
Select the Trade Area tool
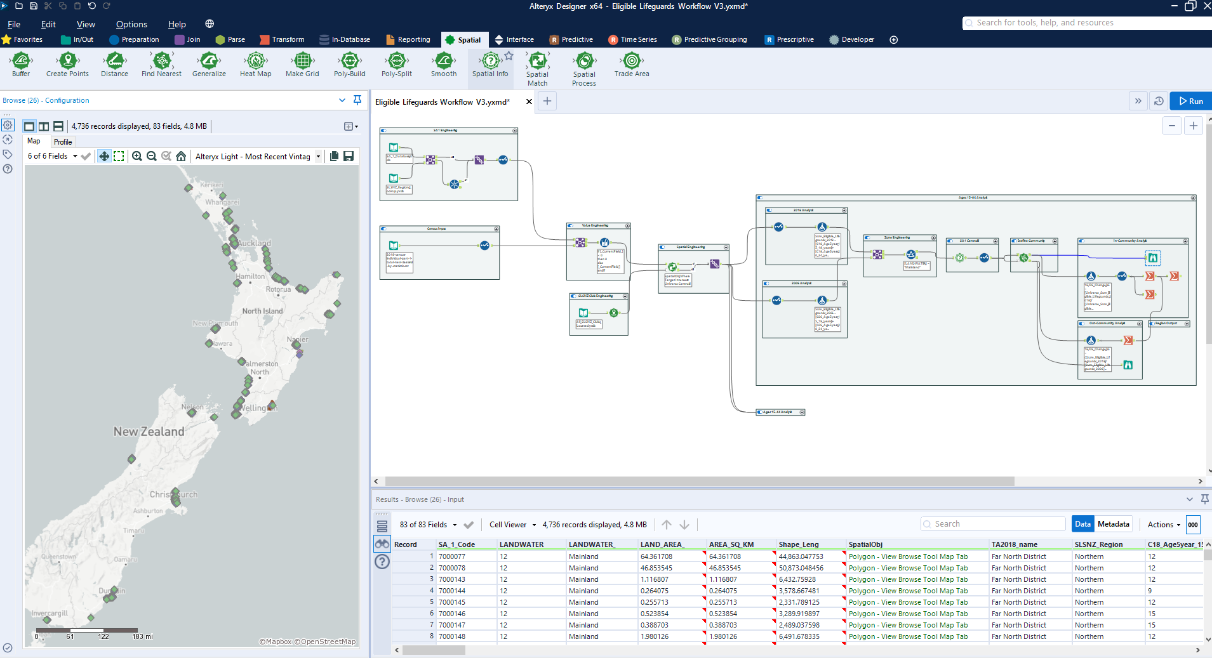pos(632,65)
